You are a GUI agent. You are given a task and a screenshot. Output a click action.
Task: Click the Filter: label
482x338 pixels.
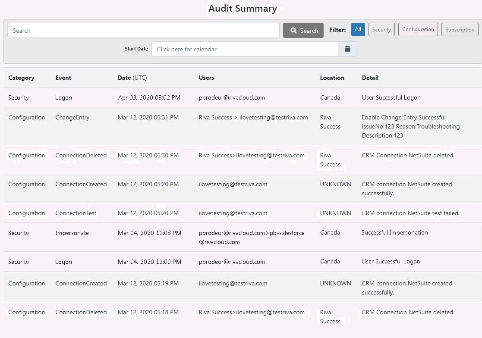[x=337, y=30]
